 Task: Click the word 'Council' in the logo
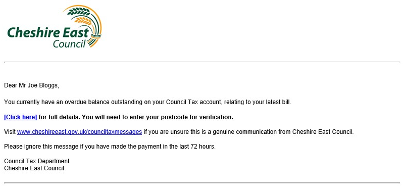(x=69, y=43)
